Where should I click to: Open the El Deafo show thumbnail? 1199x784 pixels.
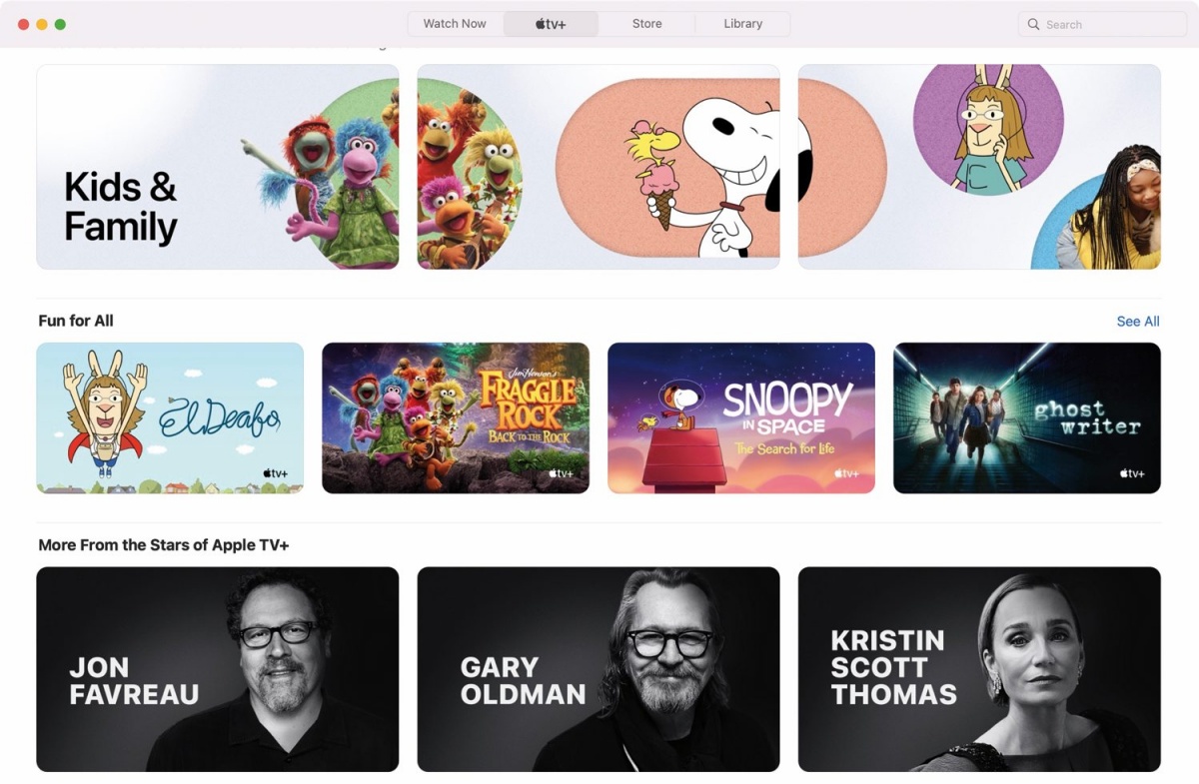170,418
